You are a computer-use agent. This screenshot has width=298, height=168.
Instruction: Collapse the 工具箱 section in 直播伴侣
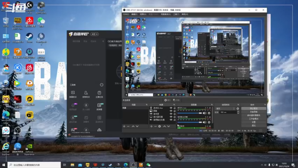[101, 85]
